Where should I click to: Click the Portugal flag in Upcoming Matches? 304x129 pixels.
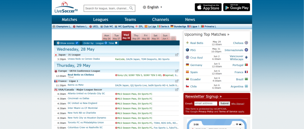click(x=246, y=65)
